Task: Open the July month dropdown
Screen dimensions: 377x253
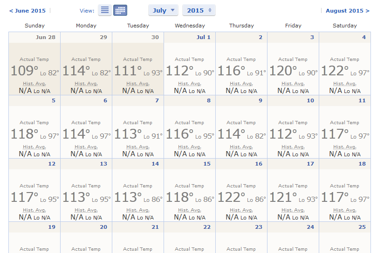Action: (x=163, y=10)
